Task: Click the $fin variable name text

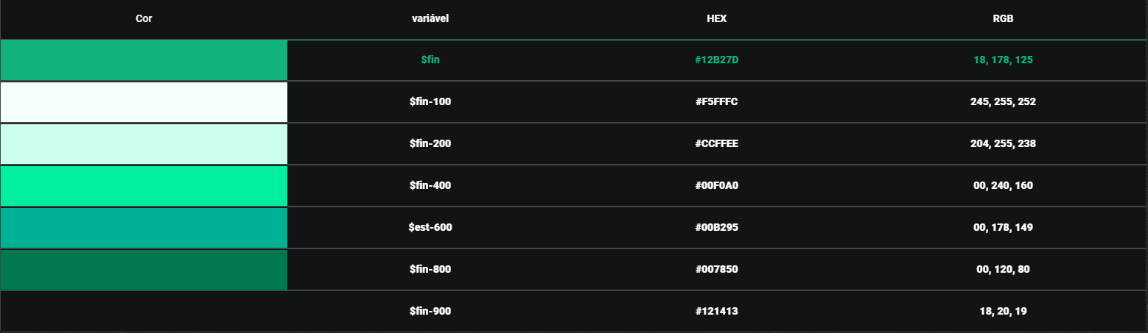Action: click(430, 60)
